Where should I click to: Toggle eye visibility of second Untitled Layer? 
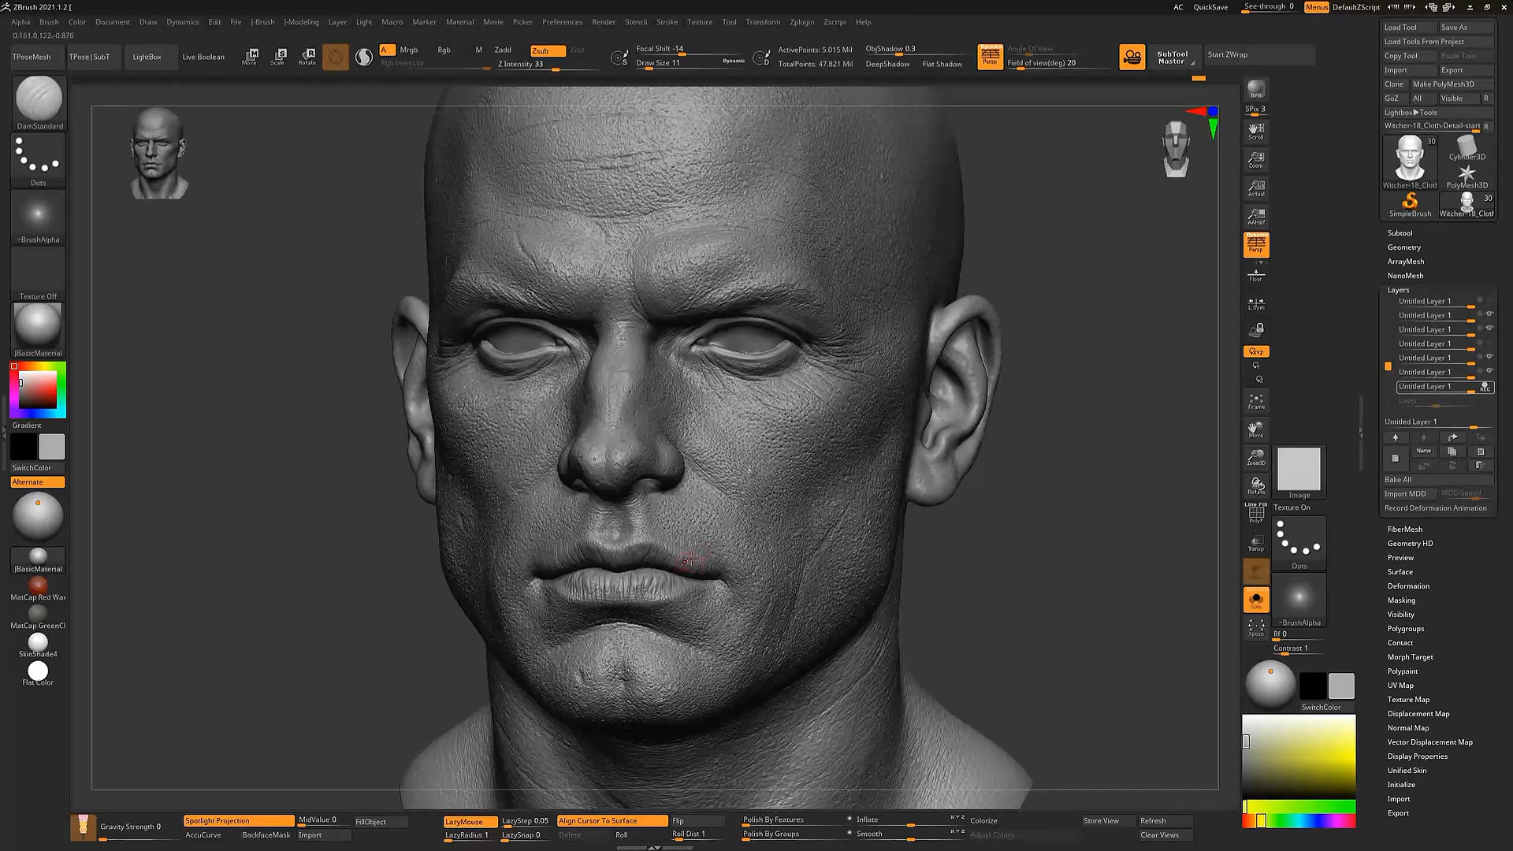1489,314
